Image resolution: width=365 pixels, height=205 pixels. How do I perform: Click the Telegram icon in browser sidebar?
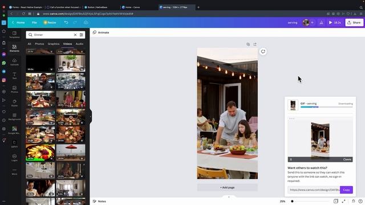click(4, 72)
